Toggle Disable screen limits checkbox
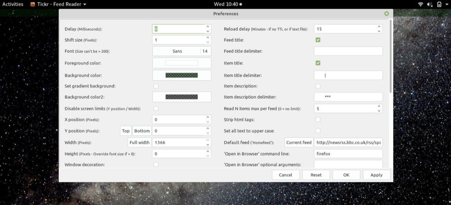Screen dimensions: 451x205 pos(156,108)
